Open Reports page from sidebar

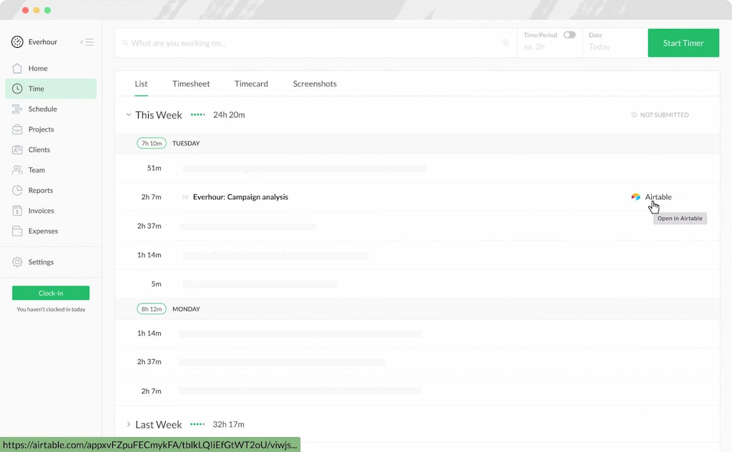click(x=51, y=191)
